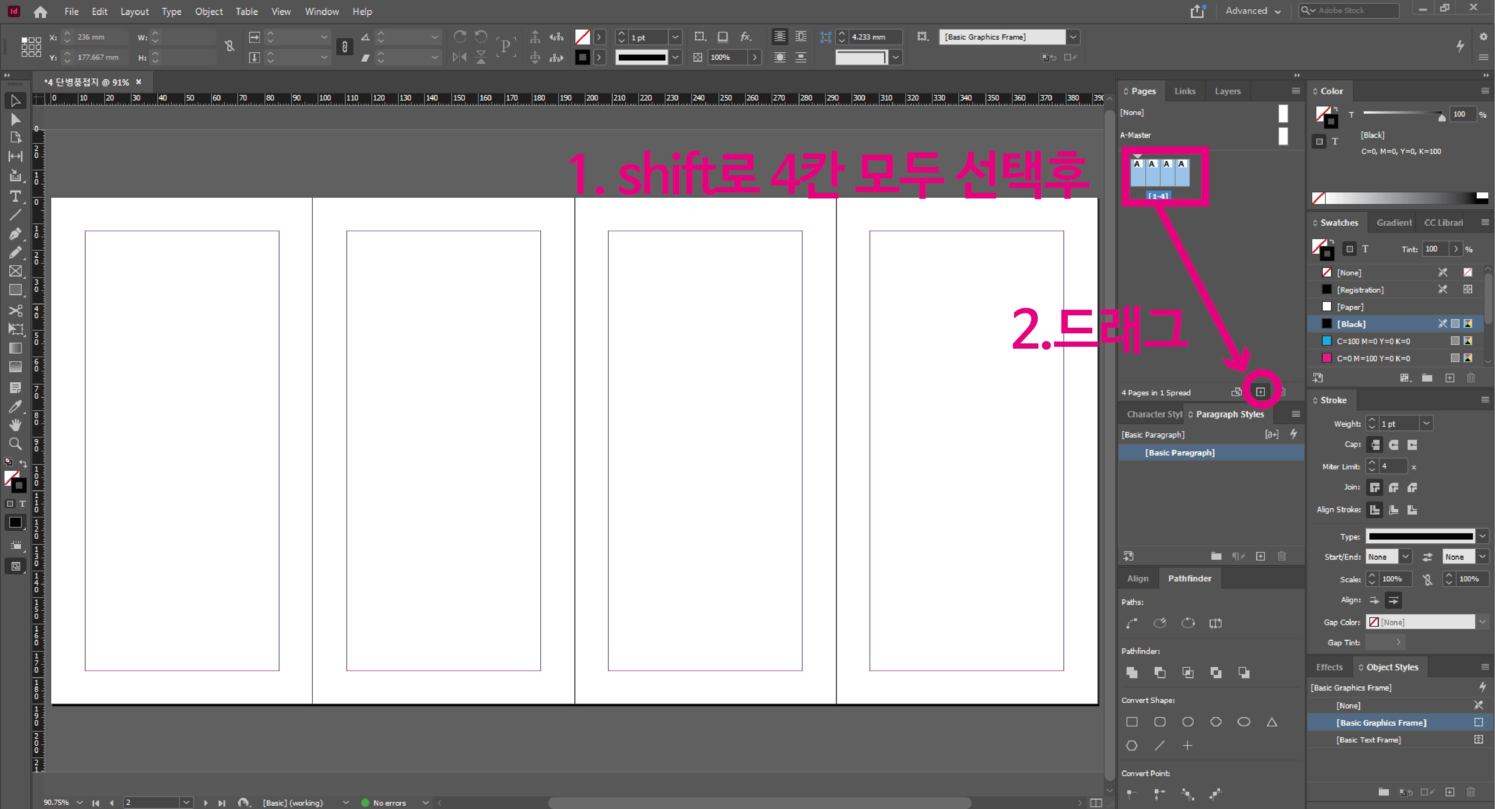Select Bevel Join in Stroke panel

[x=1412, y=487]
